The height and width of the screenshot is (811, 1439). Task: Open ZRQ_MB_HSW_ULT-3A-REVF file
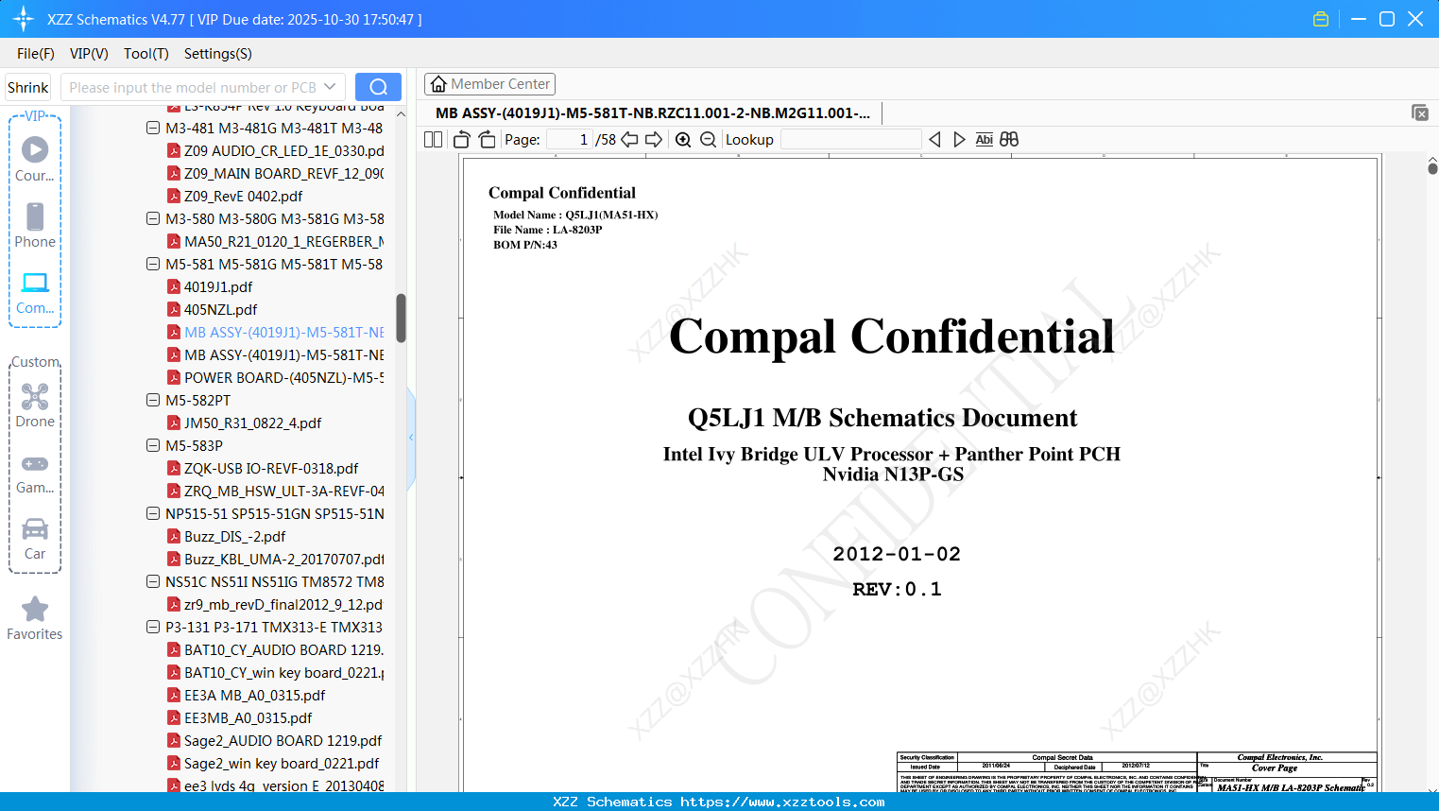pos(283,491)
